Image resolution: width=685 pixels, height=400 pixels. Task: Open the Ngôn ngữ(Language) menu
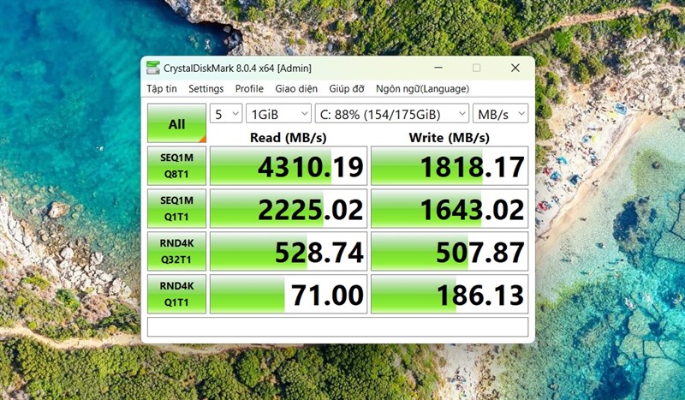[422, 89]
